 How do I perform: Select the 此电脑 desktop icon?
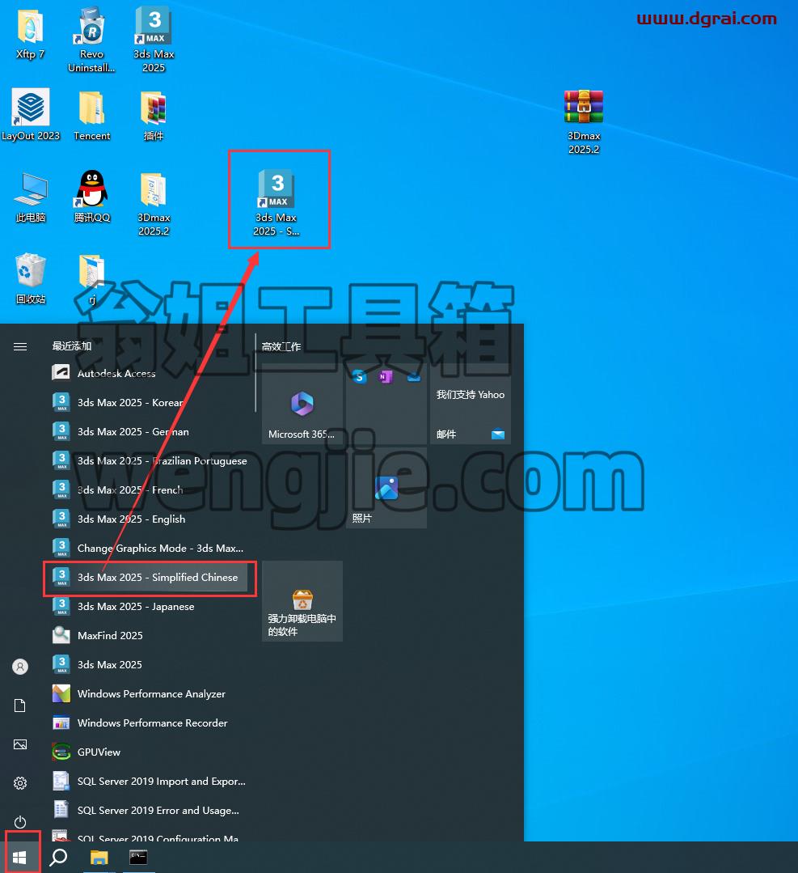31,197
